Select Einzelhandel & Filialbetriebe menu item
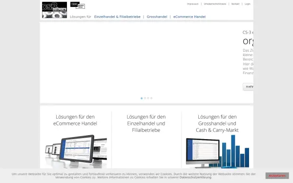This screenshot has height=183, width=293. [x=117, y=17]
